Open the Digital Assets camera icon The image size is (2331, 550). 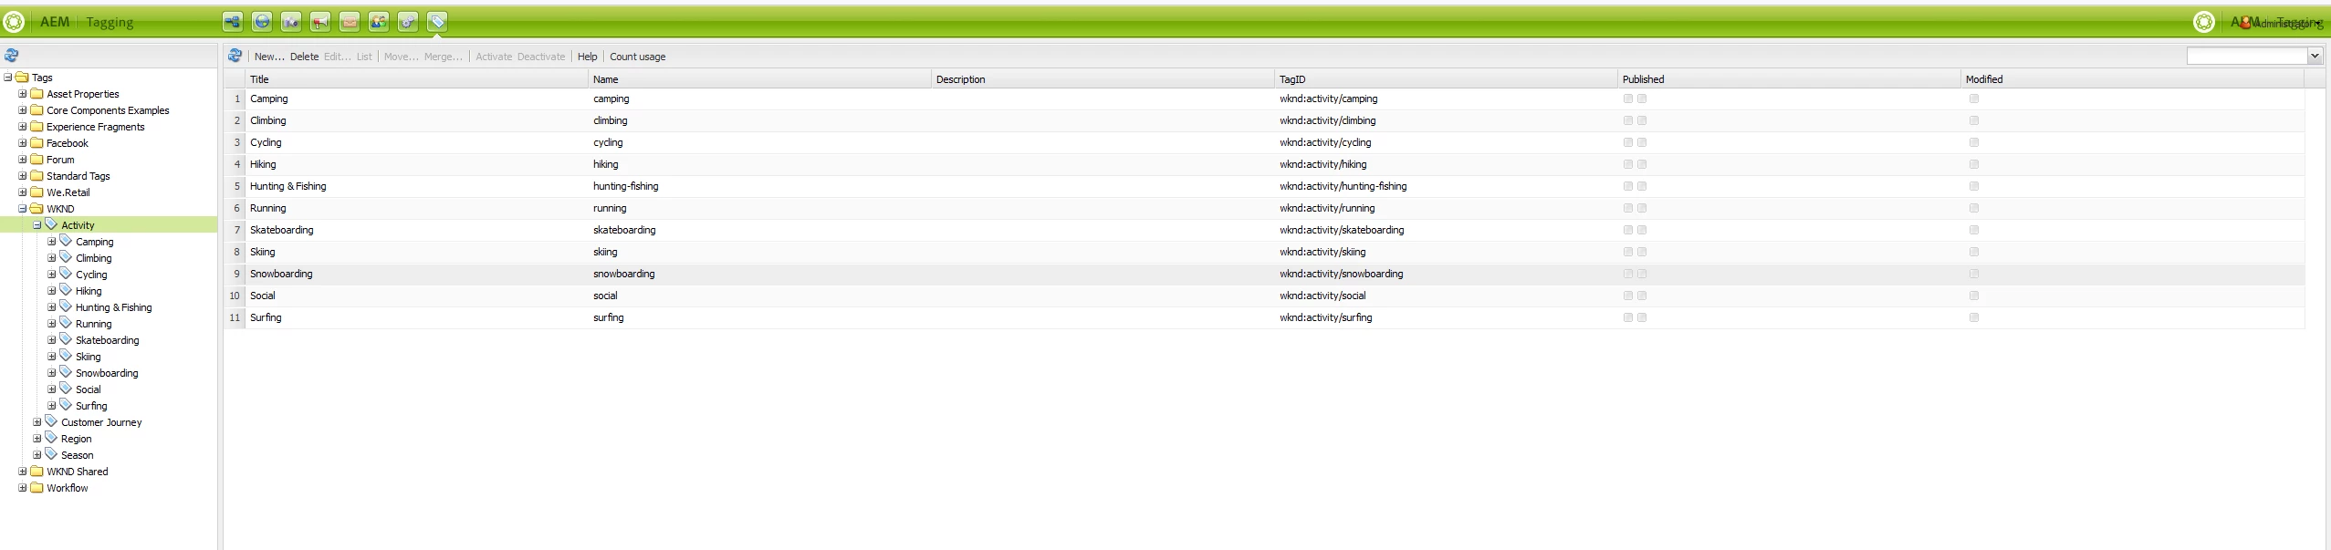(x=291, y=22)
